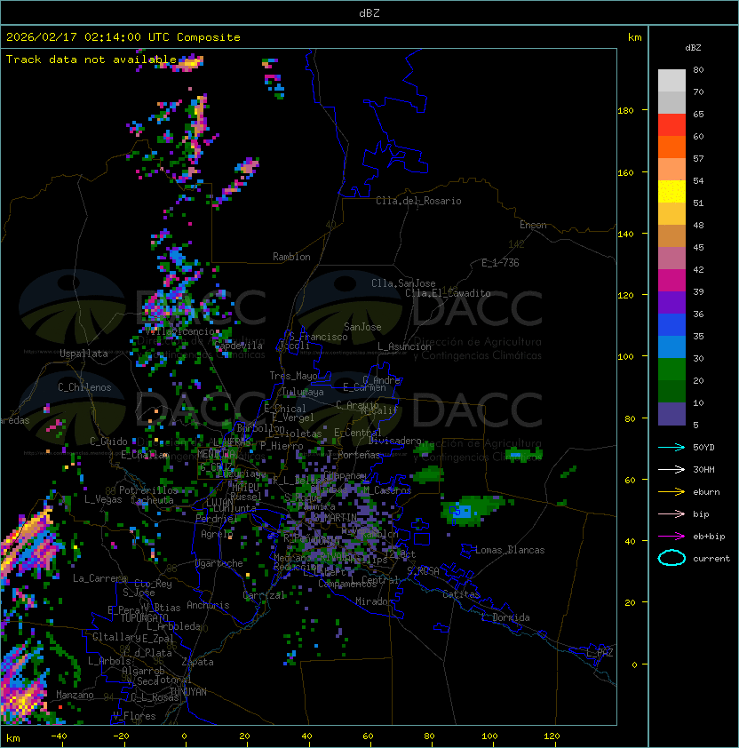Click the 'Ramblon' map label
The width and height of the screenshot is (739, 748).
coord(291,257)
